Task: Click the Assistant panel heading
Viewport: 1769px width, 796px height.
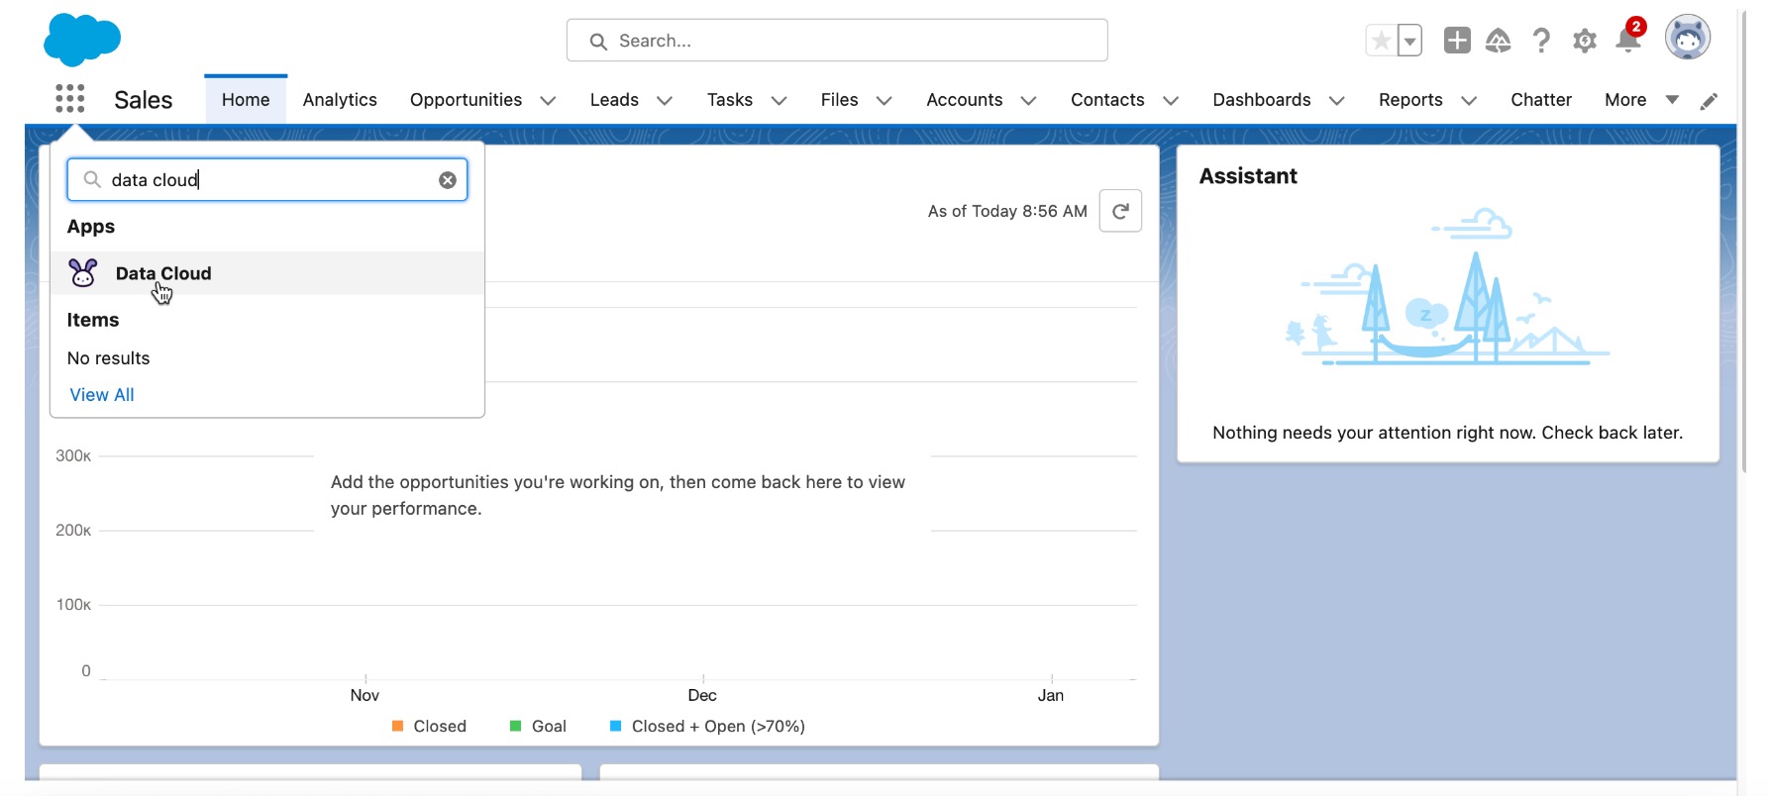Action: pos(1248,176)
